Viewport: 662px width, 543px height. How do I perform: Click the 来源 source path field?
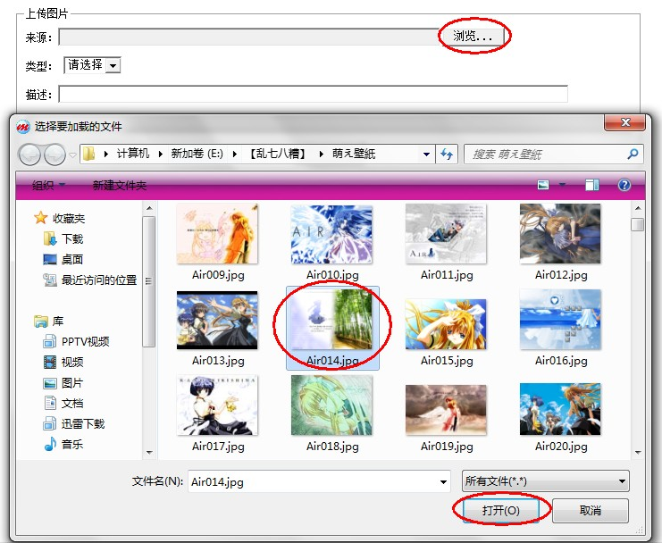(248, 38)
